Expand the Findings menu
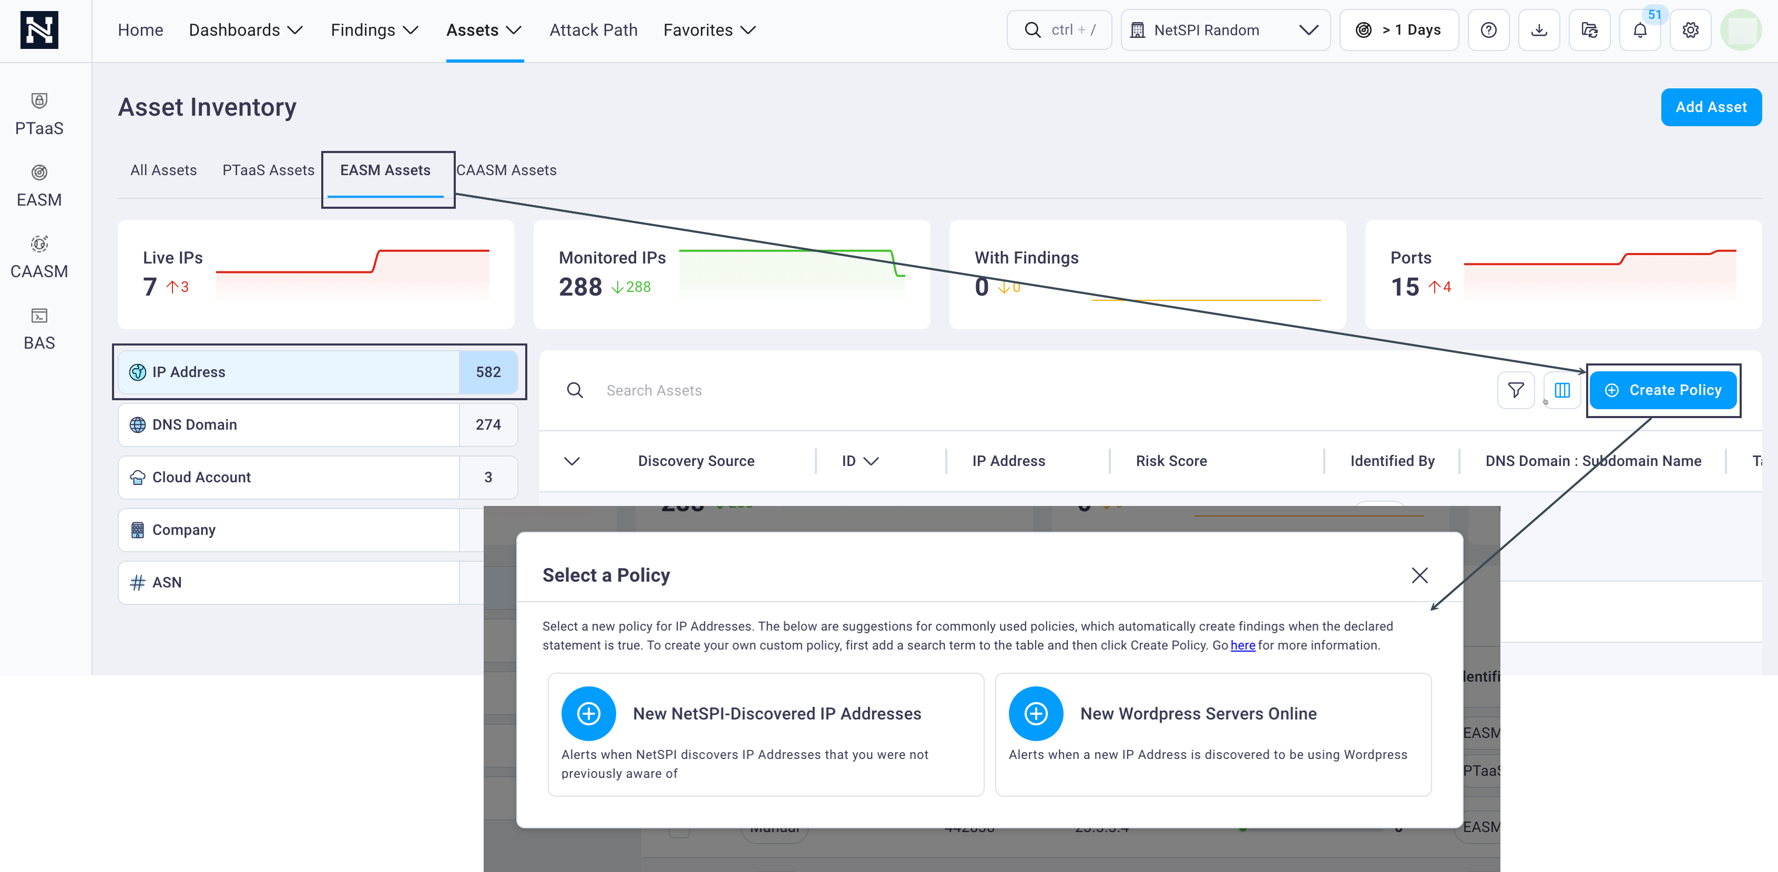 click(x=374, y=29)
